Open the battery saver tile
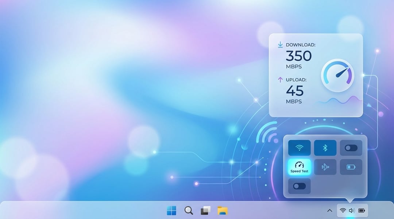 tap(351, 167)
